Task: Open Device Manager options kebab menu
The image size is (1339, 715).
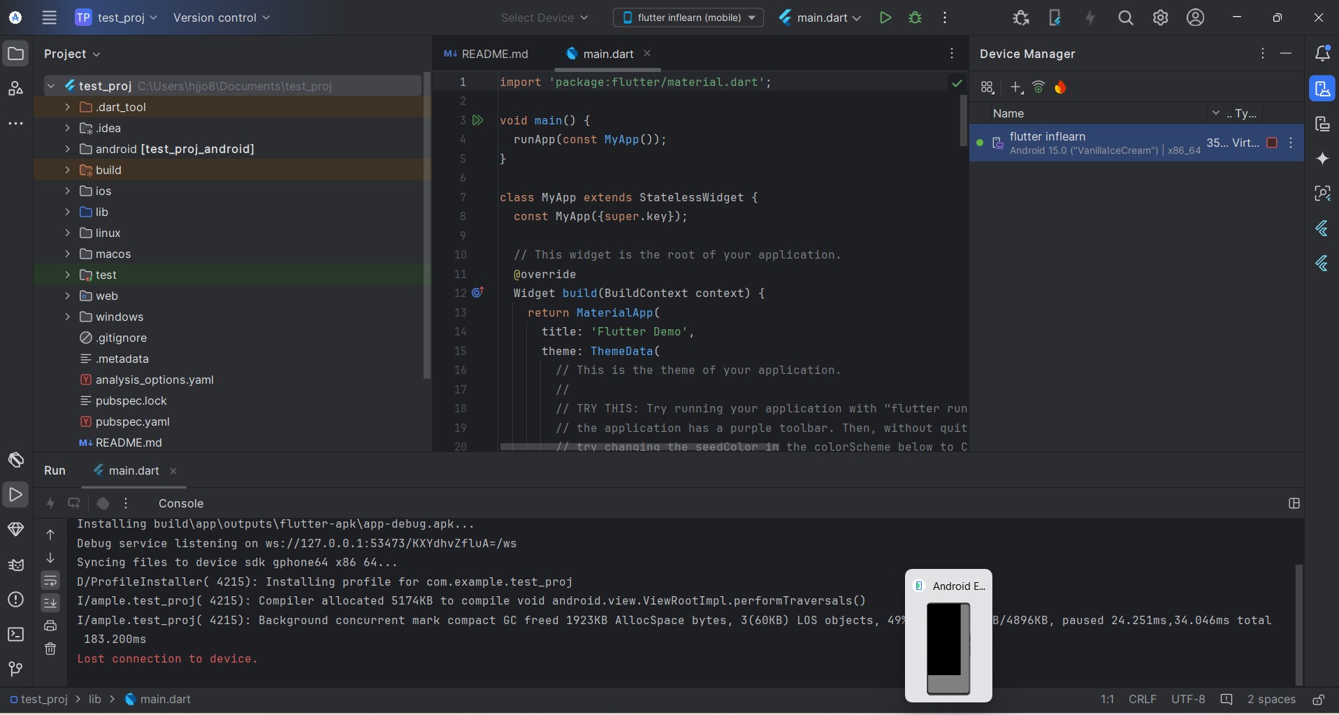Action: [x=1262, y=54]
